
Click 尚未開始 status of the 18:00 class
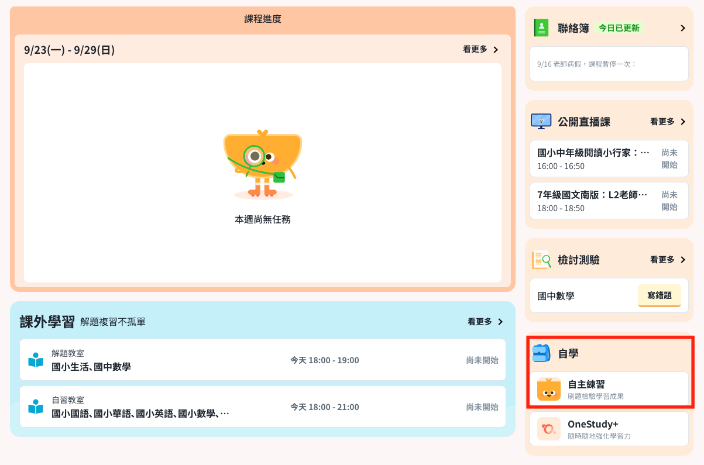coord(669,201)
